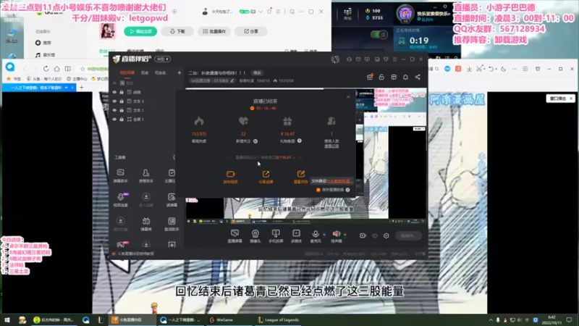Image resolution: width=579 pixels, height=326 pixels.
Task: Open hamburger menu in music player title bar
Action: pos(278,12)
